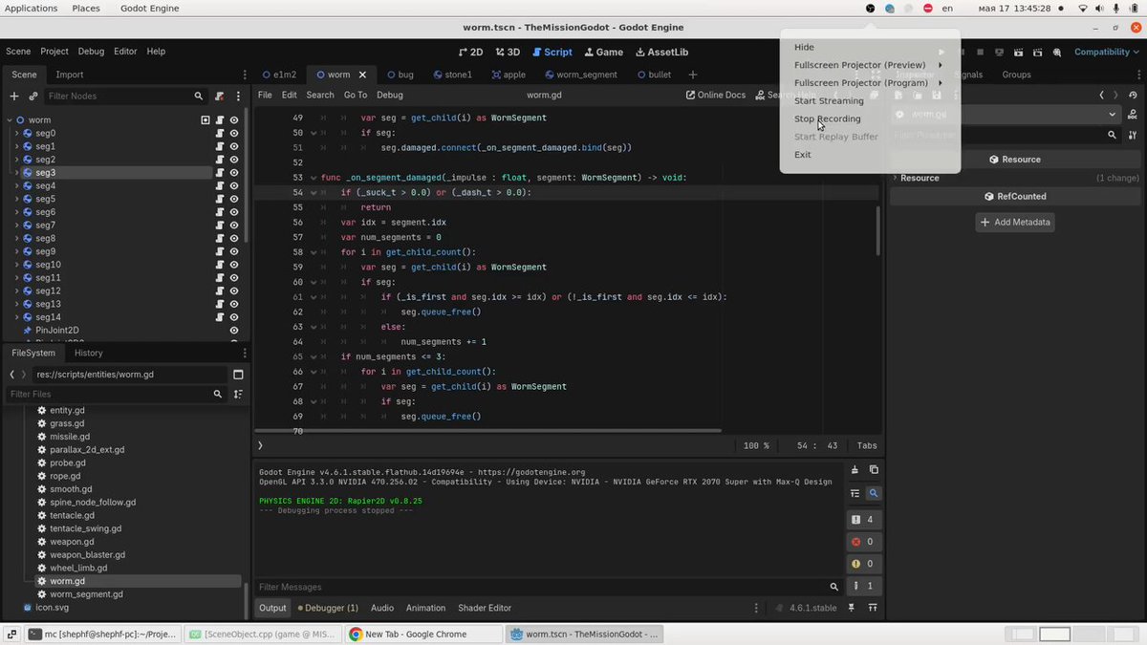Toggle visibility of seg12 node

[234, 290]
